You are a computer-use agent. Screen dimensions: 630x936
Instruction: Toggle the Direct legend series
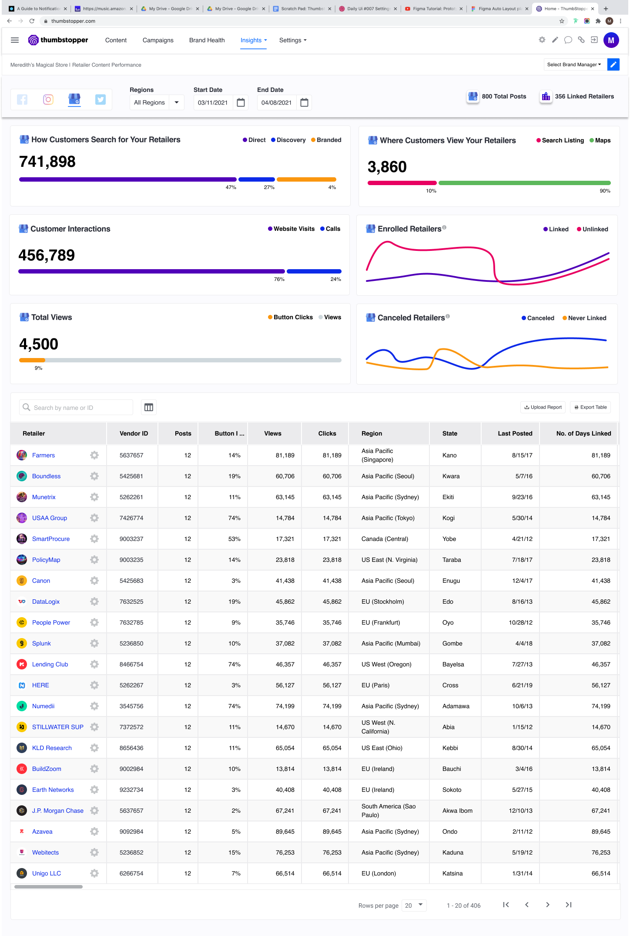pyautogui.click(x=254, y=140)
